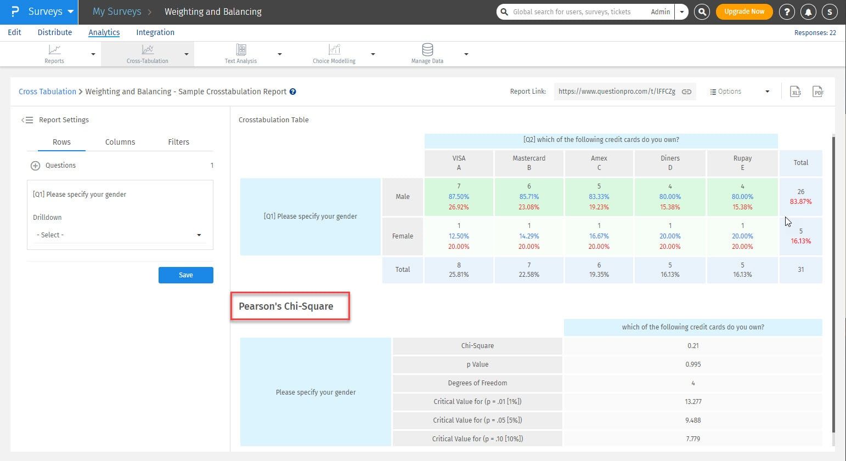Copy report link via chain icon

click(686, 92)
